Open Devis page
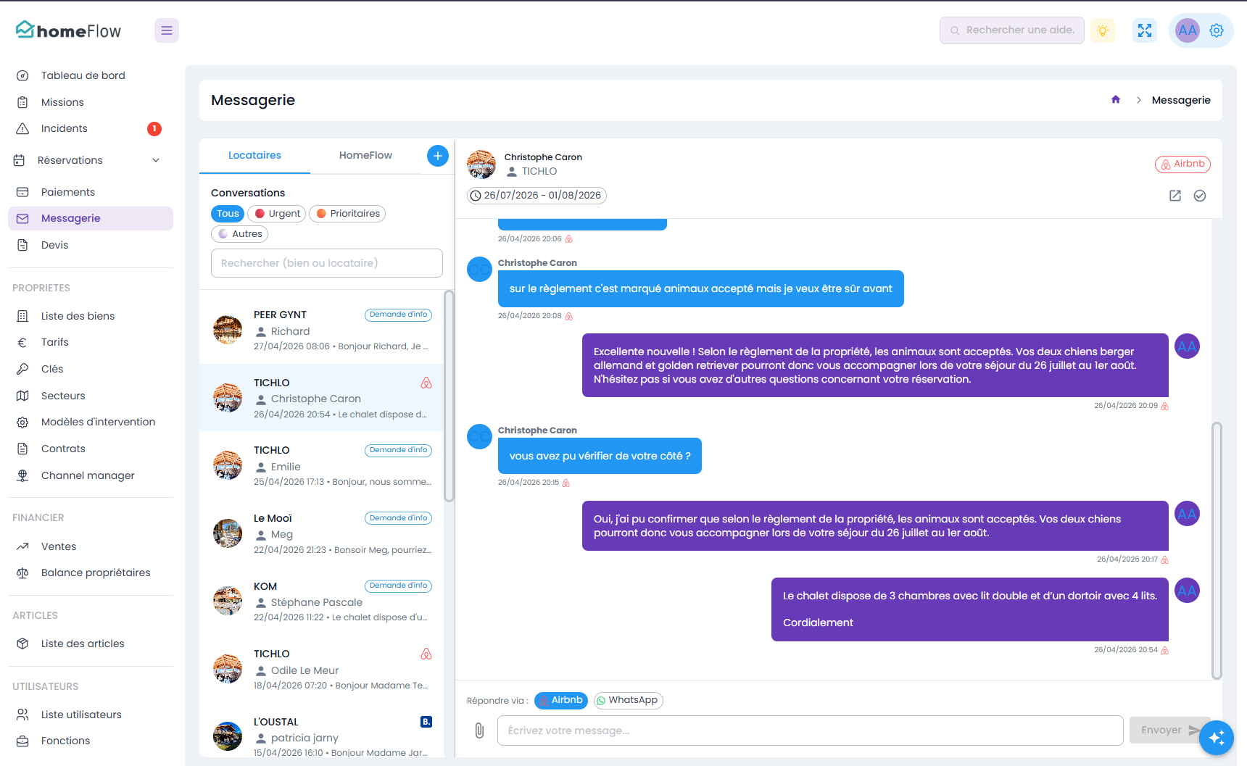Image resolution: width=1247 pixels, height=766 pixels. (91, 245)
